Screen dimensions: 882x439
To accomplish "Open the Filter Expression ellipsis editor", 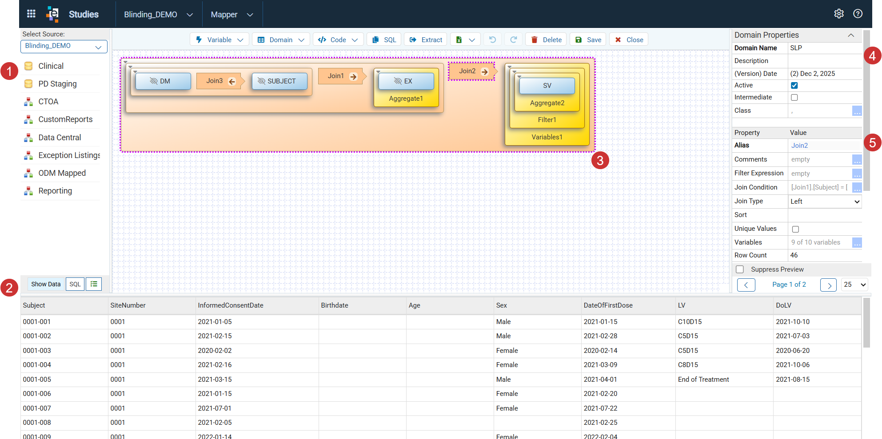I will click(857, 174).
